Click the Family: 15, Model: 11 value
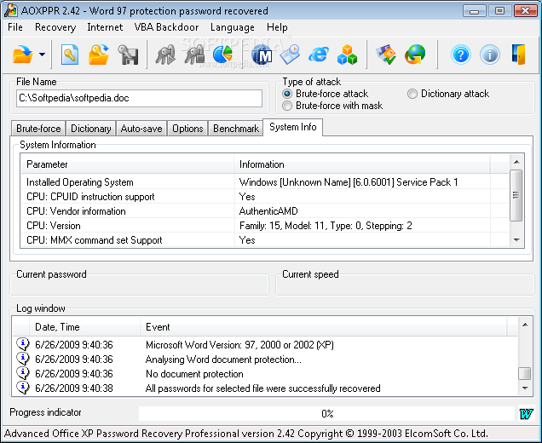This screenshot has height=443, width=542. point(326,226)
